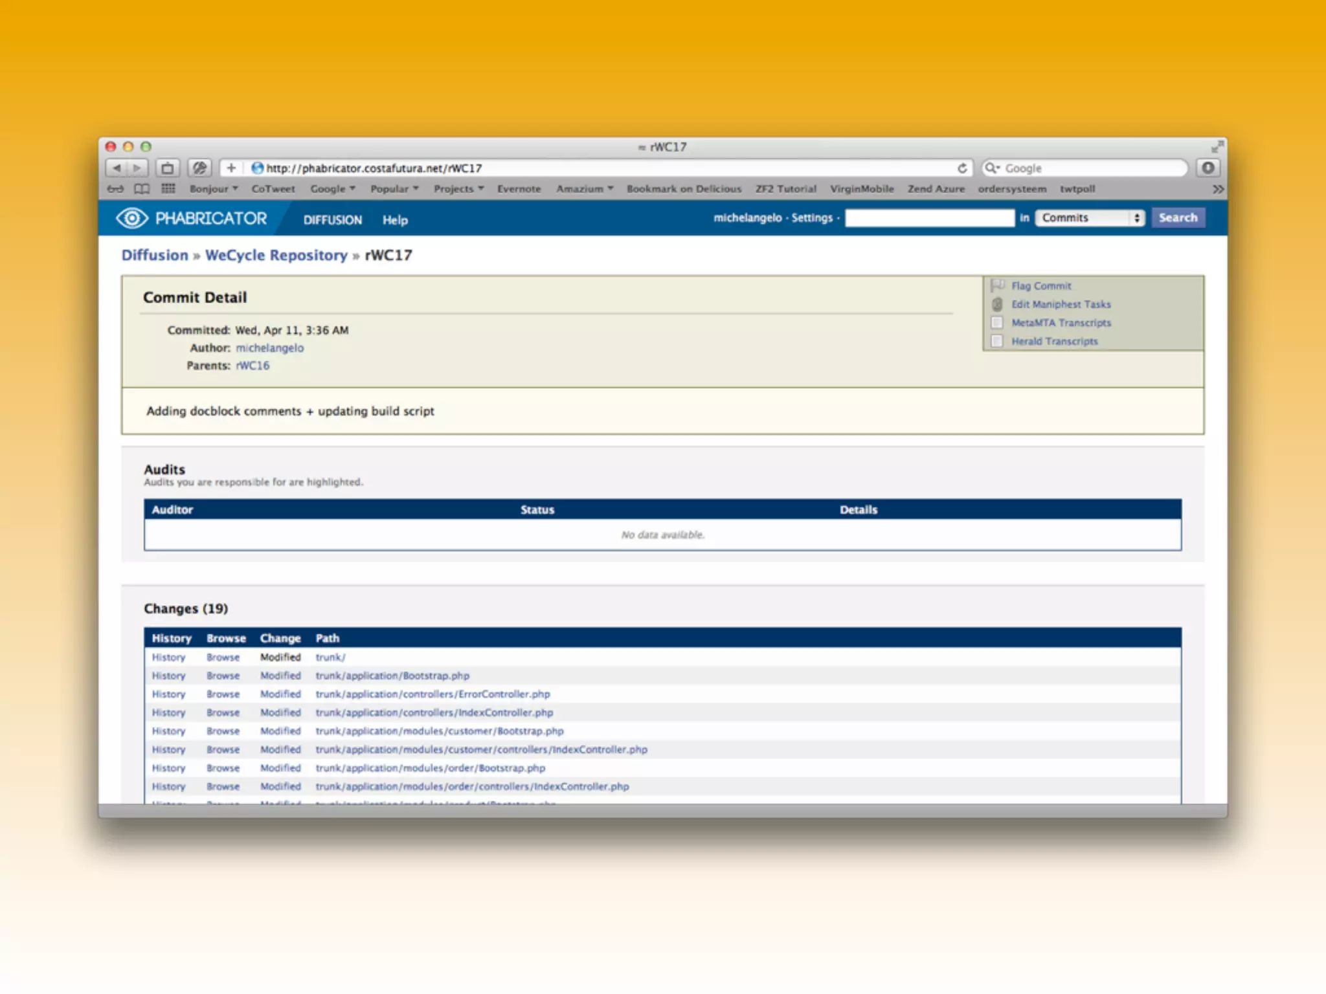
Task: Open parent commit rWC16 link
Action: (253, 366)
